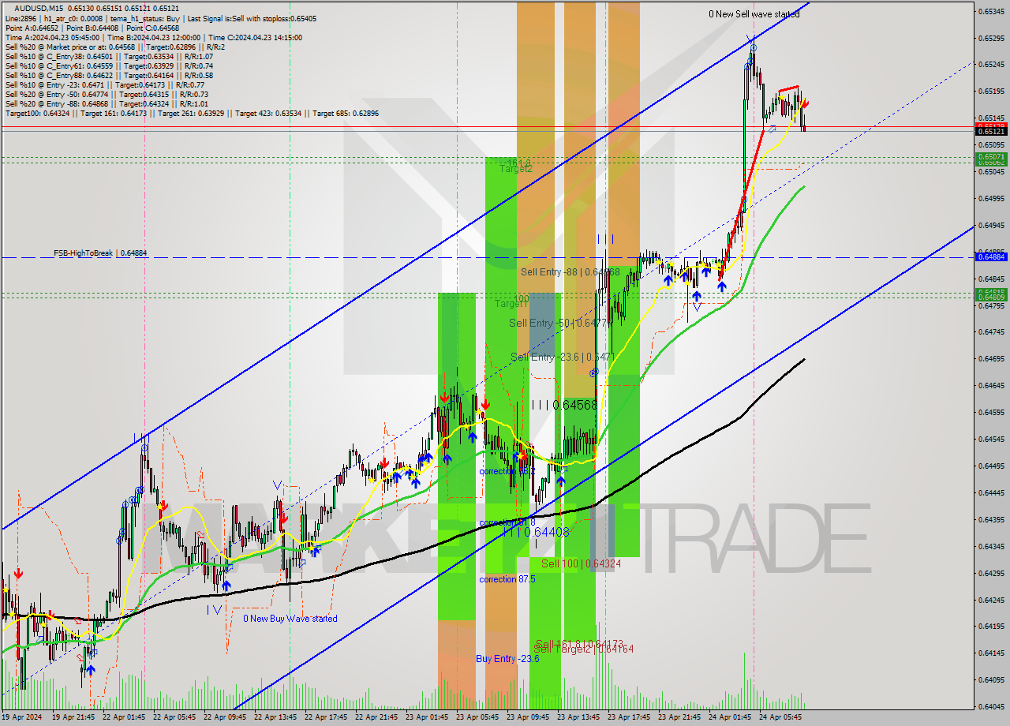
Task: Click the 'correction 38.2' label
Action: pos(507,471)
